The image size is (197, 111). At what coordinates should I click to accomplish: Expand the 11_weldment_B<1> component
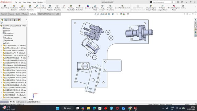(1, 48)
